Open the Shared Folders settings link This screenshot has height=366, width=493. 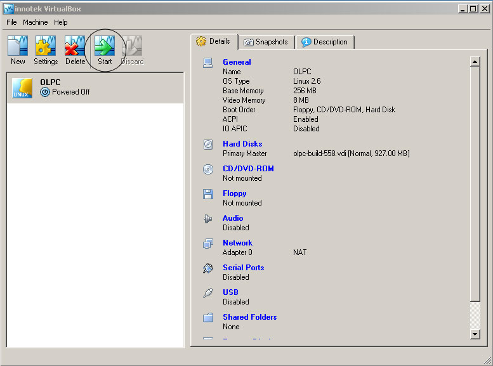pyautogui.click(x=250, y=317)
